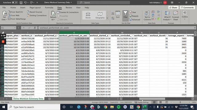Viewport: 197px width, 110px height.
Task: Switch to the Review tab
Action: (69, 8)
